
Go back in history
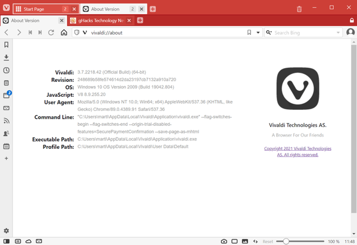pos(7,33)
